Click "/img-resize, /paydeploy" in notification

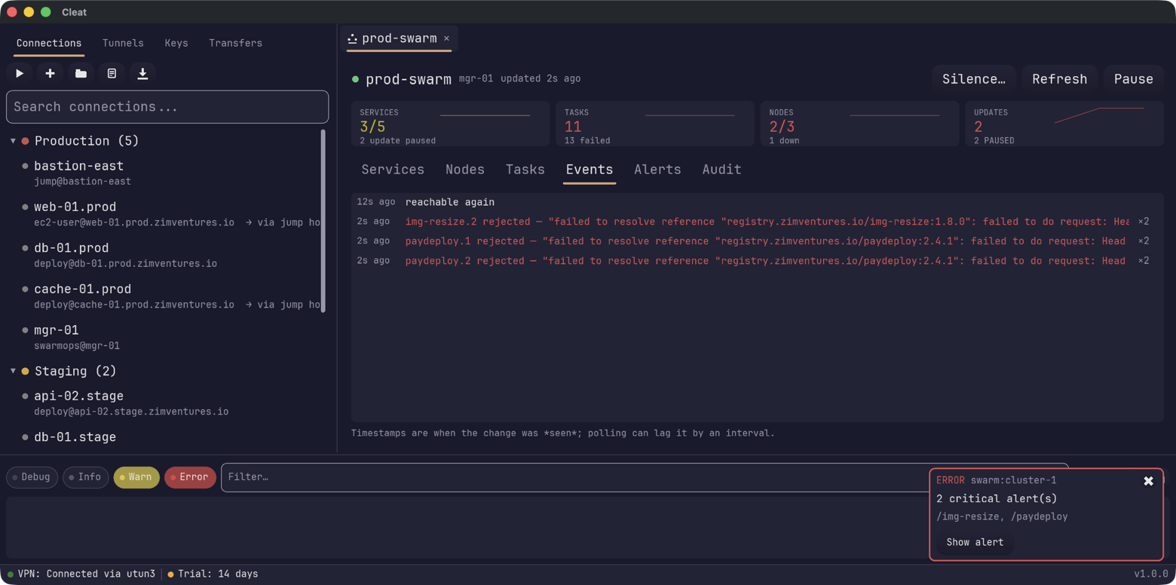pyautogui.click(x=1002, y=516)
